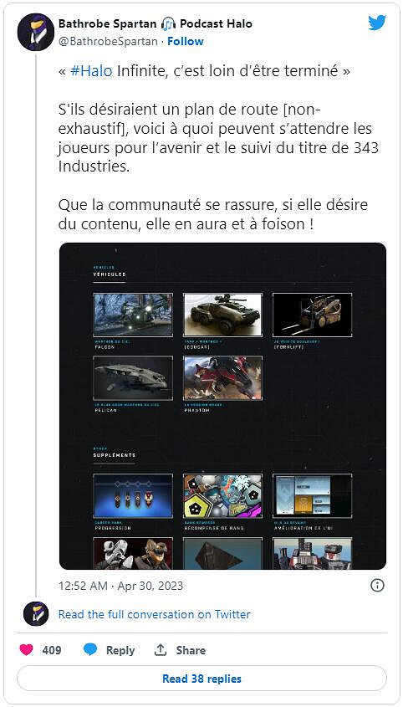Viewport: 403px width, 707px height.
Task: Open the #Halo hashtag
Action: [91, 72]
